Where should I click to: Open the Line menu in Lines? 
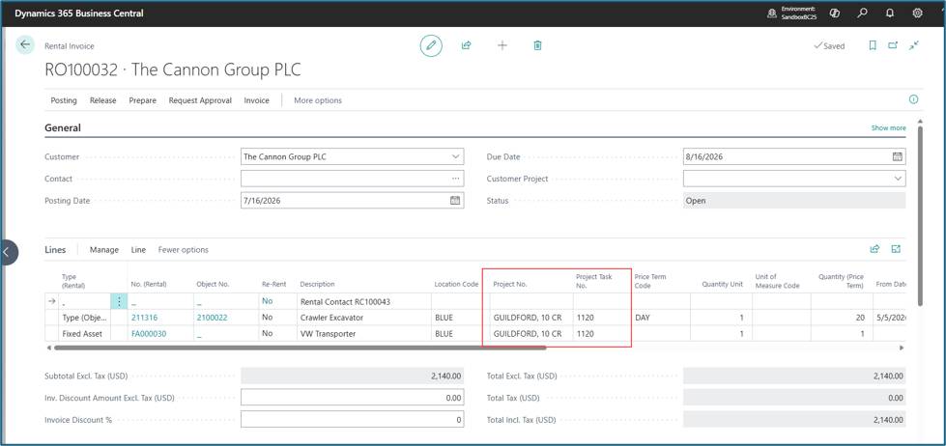click(x=138, y=249)
